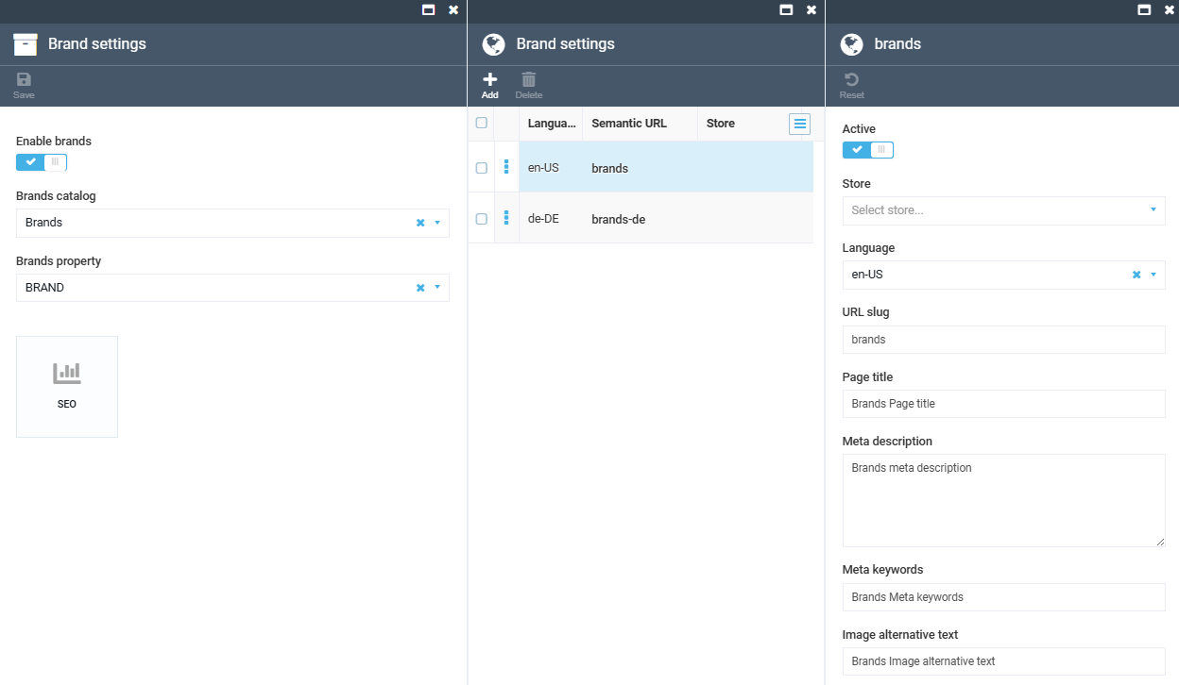The image size is (1179, 685).
Task: Open row actions menu for en-US
Action: tap(506, 168)
